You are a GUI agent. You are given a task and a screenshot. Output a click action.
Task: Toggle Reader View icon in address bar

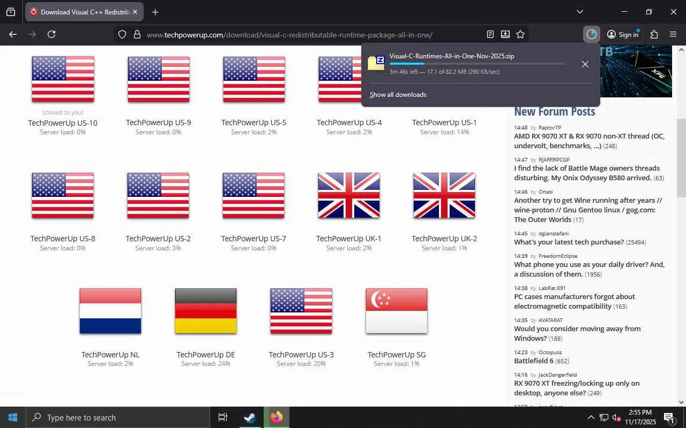(490, 34)
